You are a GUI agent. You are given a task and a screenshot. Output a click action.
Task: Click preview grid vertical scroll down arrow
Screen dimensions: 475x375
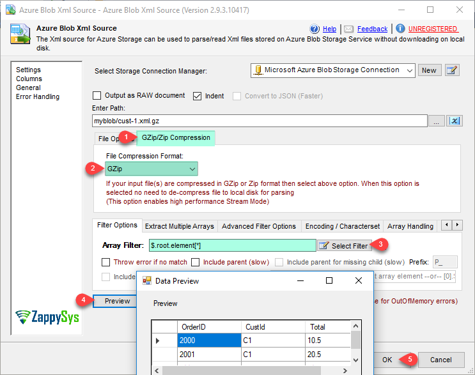(x=356, y=360)
